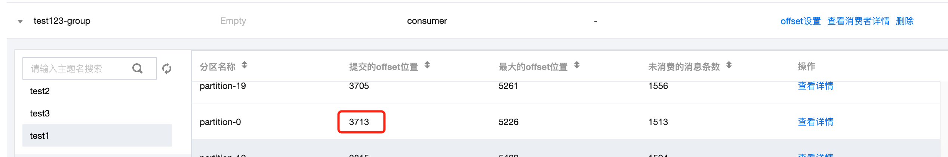Click committed offset 3713 cell
Image resolution: width=948 pixels, height=157 pixels.
pyautogui.click(x=359, y=122)
